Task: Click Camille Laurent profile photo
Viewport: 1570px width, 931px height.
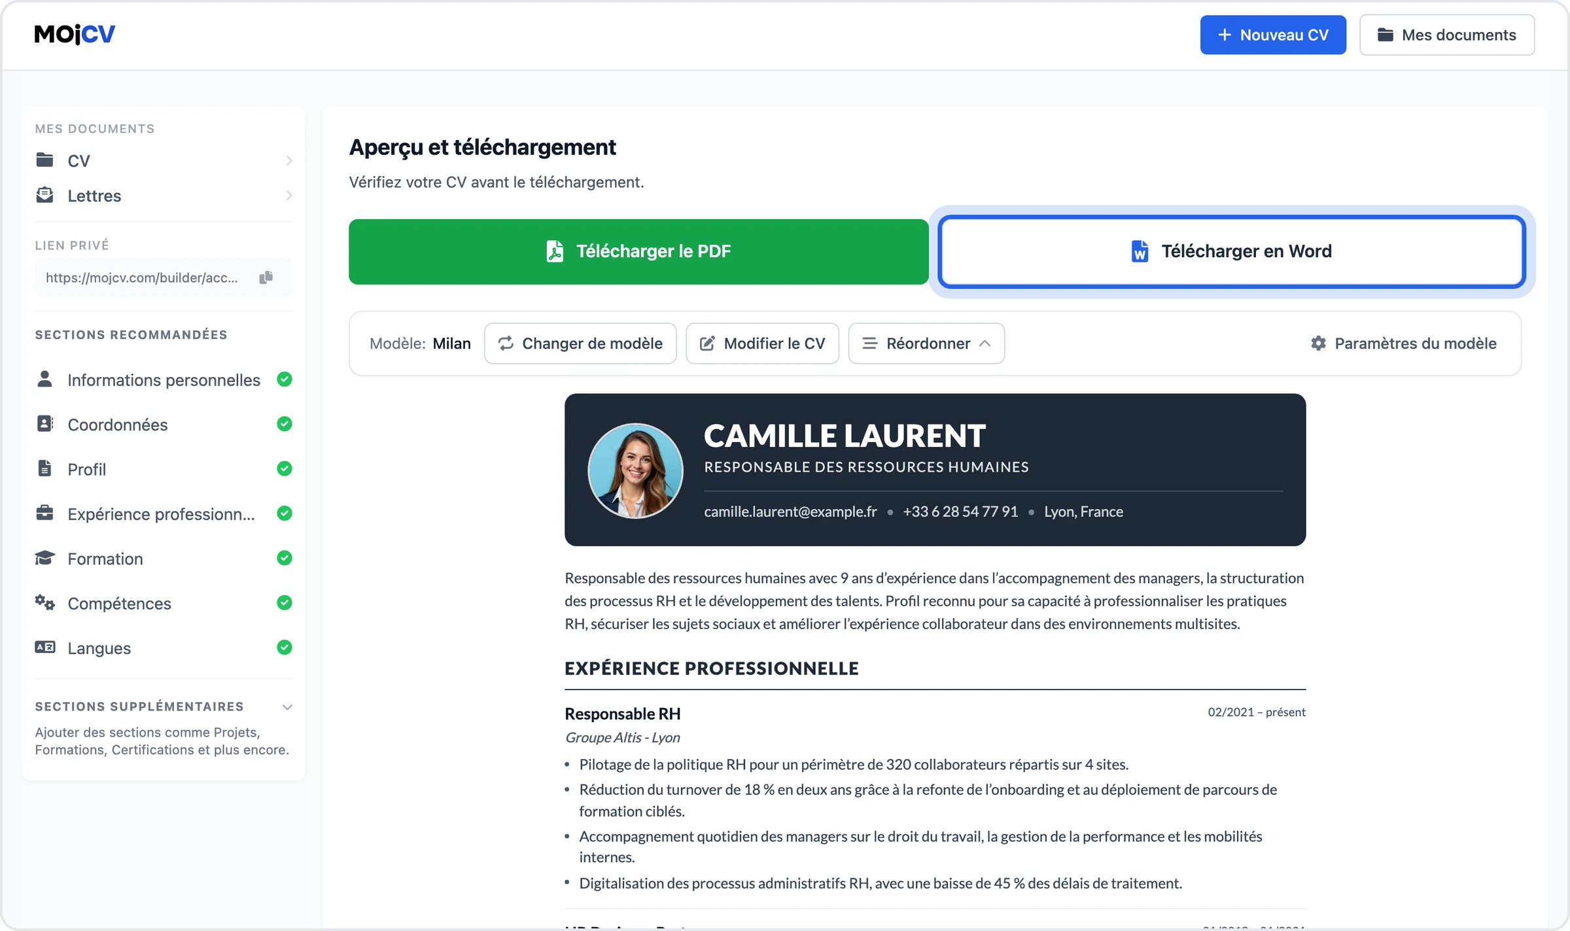Action: [x=635, y=470]
